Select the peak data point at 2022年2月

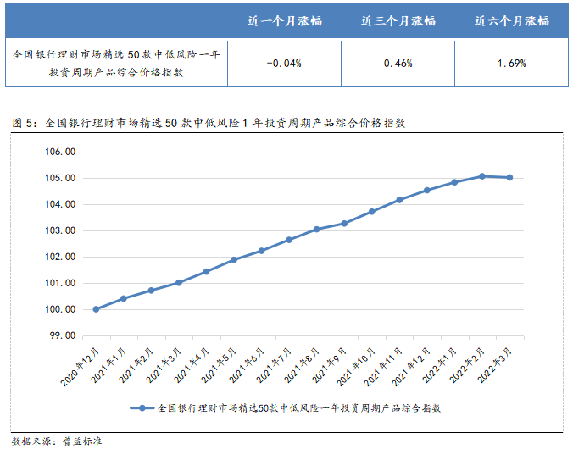[481, 176]
